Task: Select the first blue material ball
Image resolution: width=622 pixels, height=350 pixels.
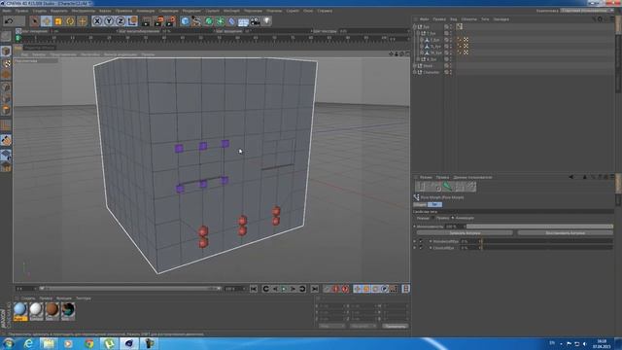Action: tap(20, 310)
